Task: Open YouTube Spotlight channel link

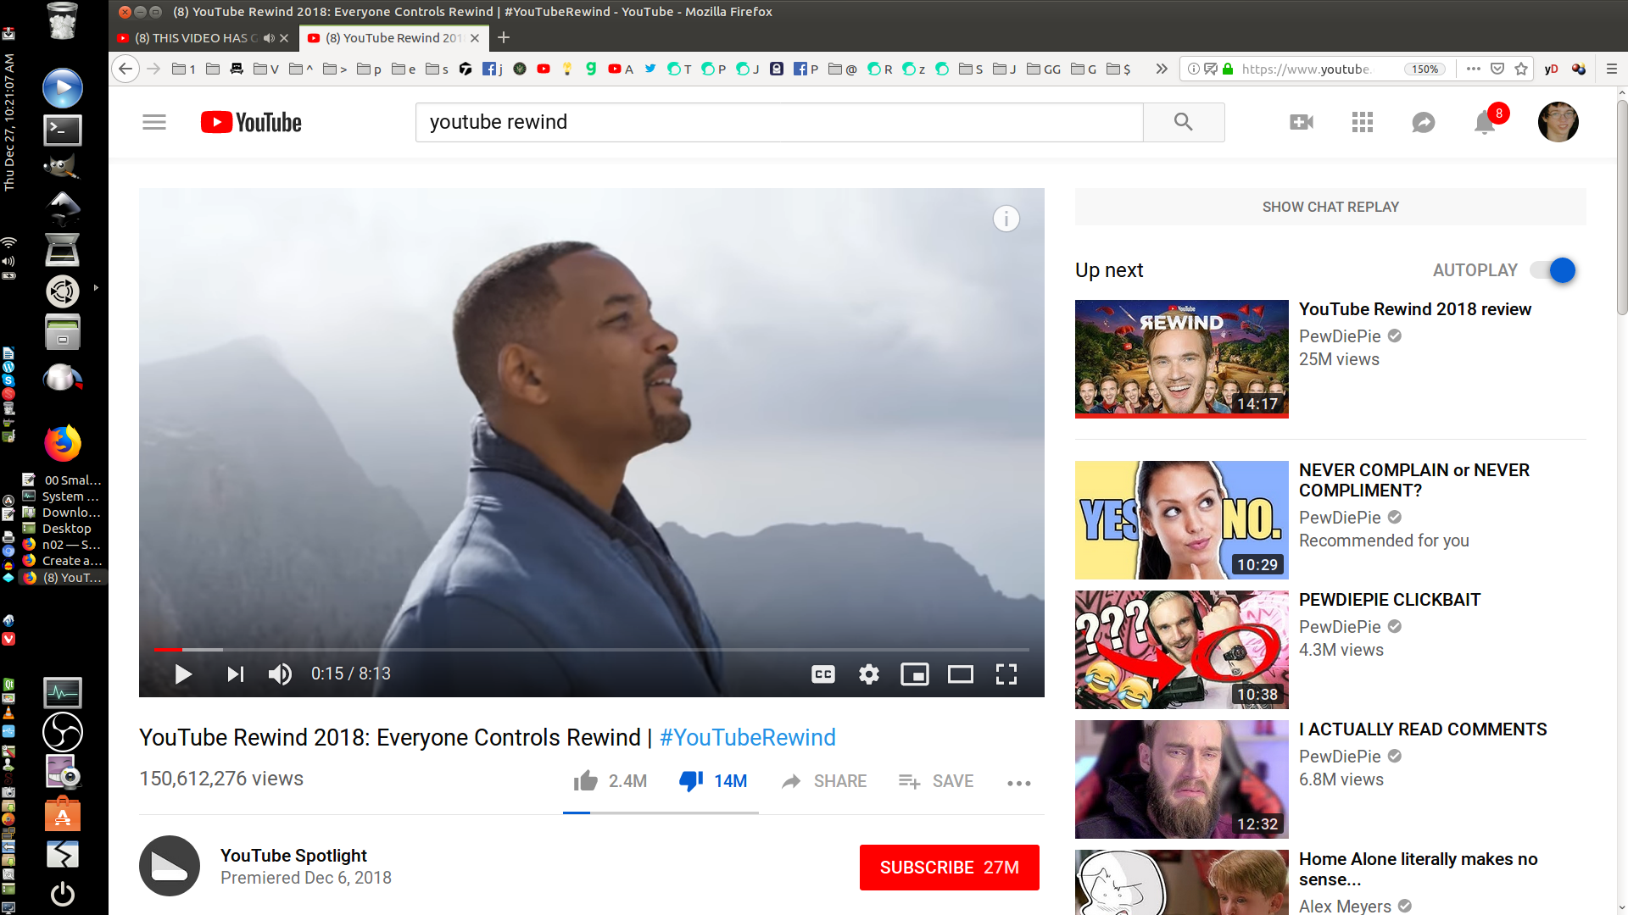Action: [293, 856]
